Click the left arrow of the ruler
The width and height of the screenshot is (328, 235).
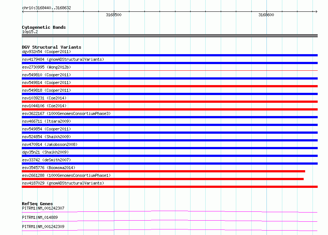click(x=23, y=11)
